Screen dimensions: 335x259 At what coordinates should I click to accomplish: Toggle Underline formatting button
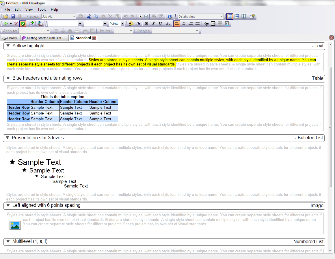point(160,24)
